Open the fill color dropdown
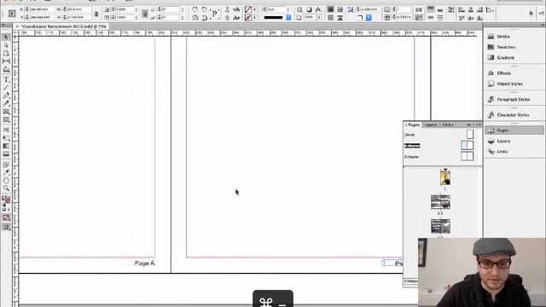This screenshot has height=307, width=546. [255, 9]
